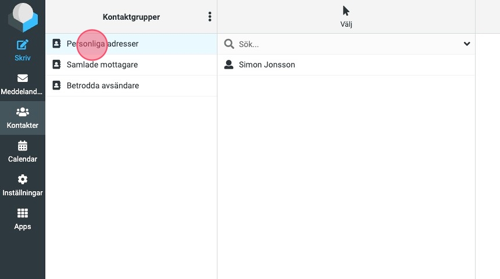
Task: Open Skriv to compose a message
Action: [23, 51]
